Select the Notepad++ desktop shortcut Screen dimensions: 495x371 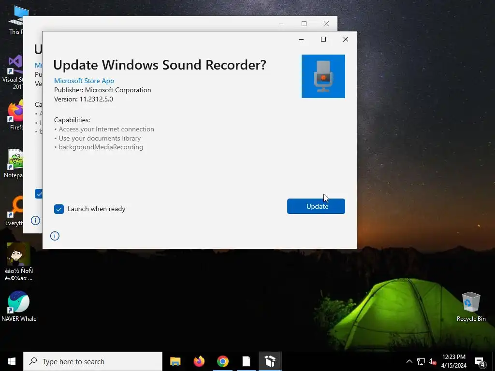[13, 163]
